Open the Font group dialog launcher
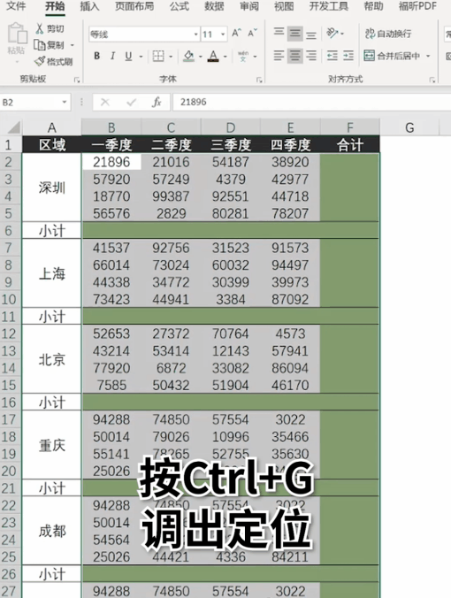 (259, 80)
